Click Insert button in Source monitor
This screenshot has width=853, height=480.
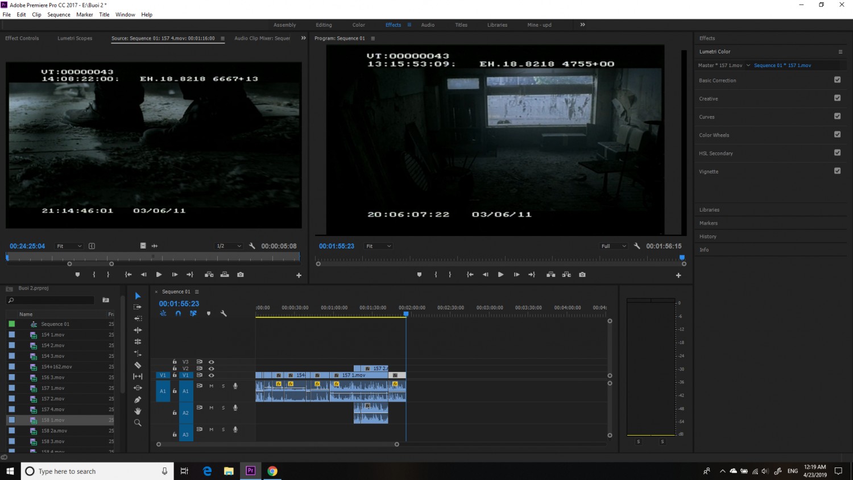click(x=209, y=275)
